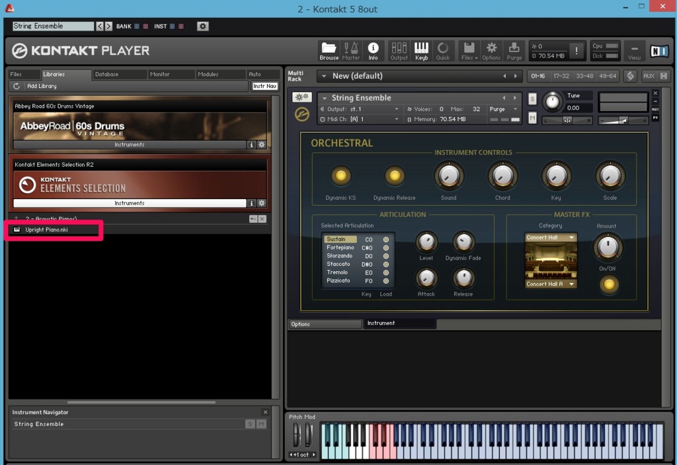Click the Files disk icon

(469, 50)
